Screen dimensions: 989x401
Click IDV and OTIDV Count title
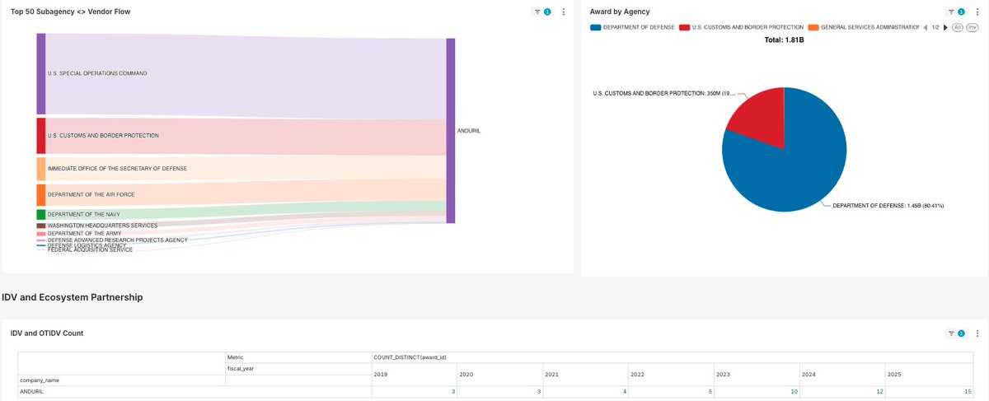46,333
